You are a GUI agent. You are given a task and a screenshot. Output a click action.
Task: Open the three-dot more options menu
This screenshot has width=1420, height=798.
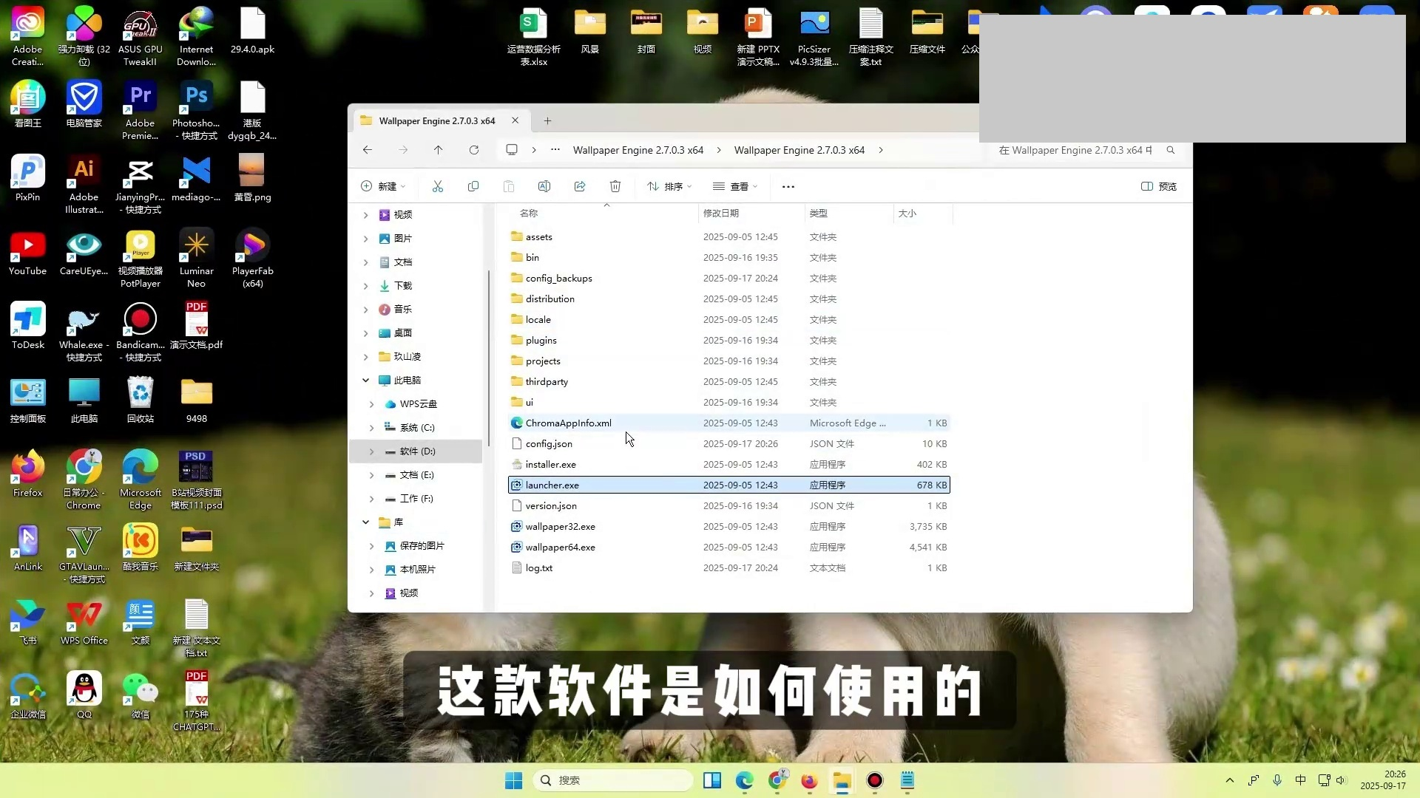click(x=788, y=186)
